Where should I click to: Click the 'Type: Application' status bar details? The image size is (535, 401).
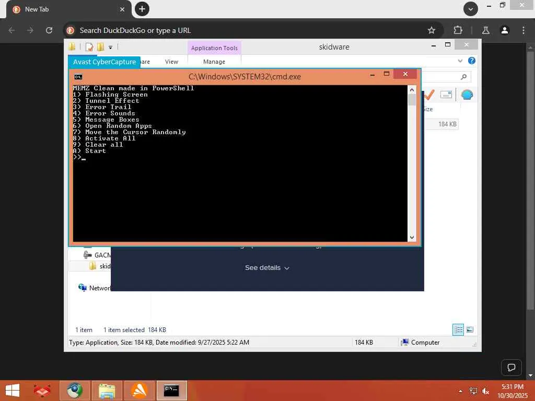[x=159, y=343]
